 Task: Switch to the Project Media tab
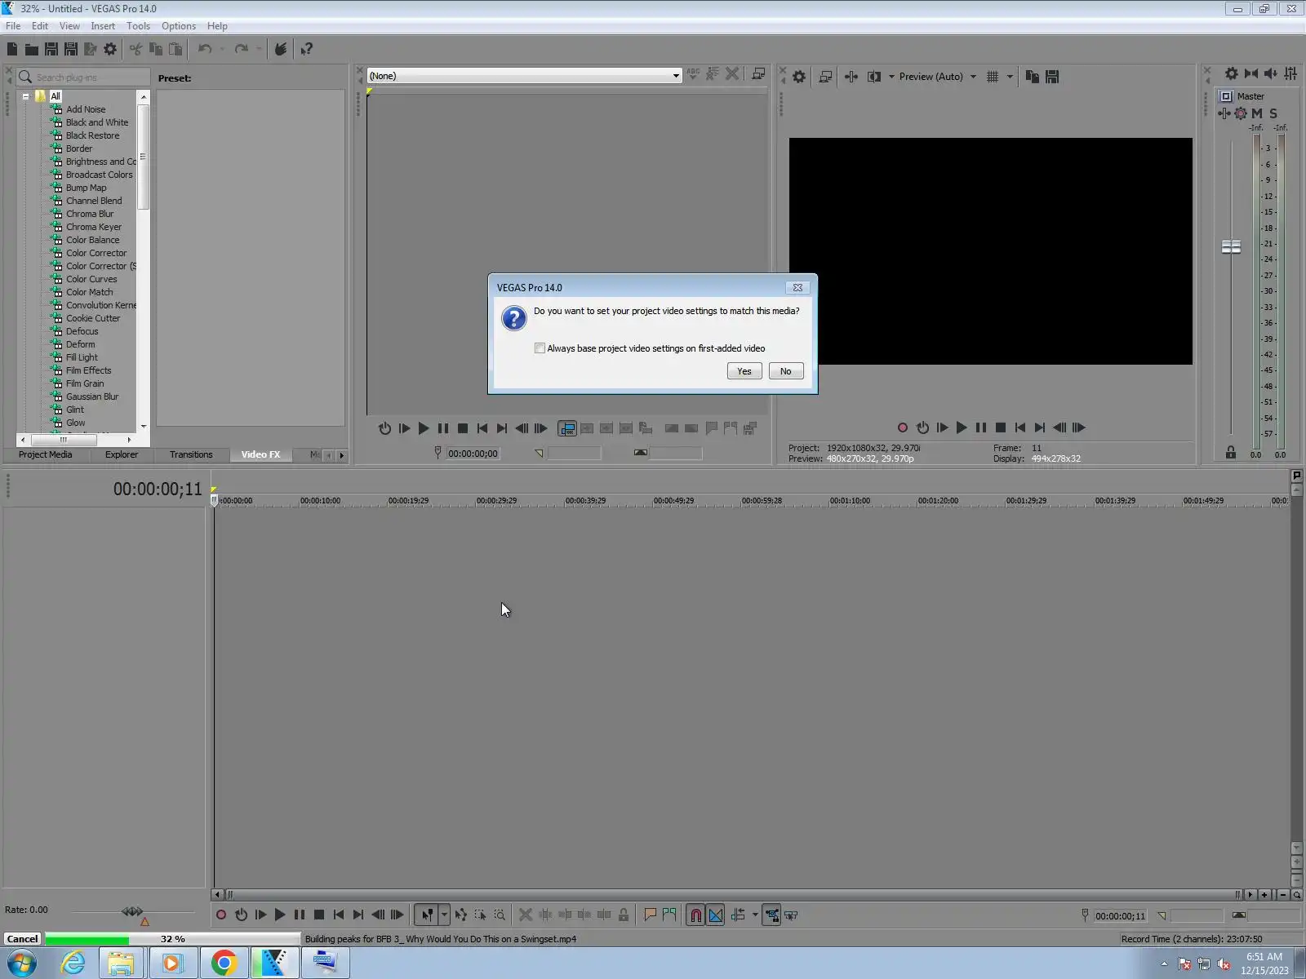pyautogui.click(x=46, y=454)
